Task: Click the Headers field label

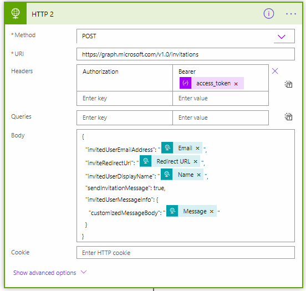Action: 22,71
